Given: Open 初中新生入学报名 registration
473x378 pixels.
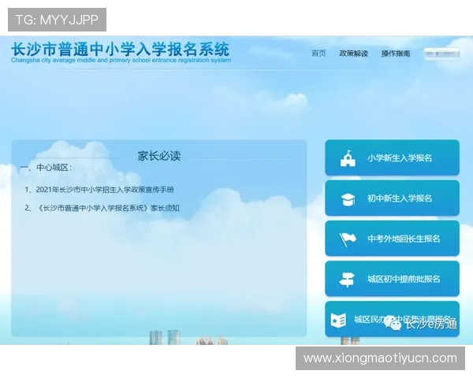Looking at the screenshot, I should (x=392, y=198).
